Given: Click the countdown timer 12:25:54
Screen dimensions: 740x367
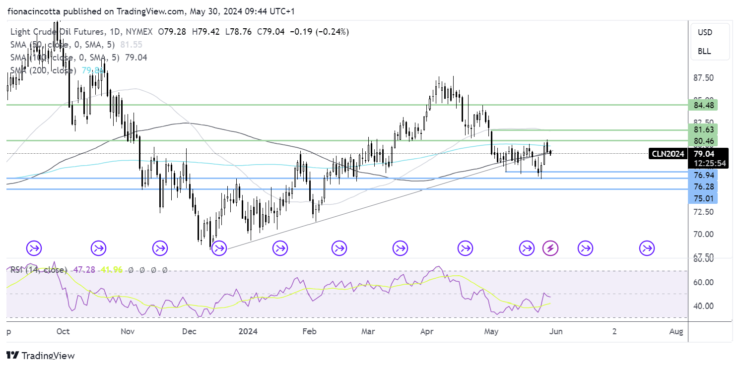Looking at the screenshot, I should tap(710, 163).
